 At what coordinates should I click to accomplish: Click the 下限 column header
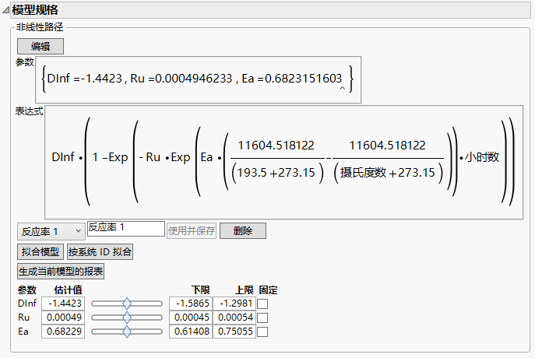coord(201,290)
